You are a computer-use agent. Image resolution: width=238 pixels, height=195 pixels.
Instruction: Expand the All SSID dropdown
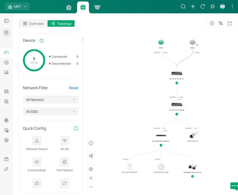coord(50,112)
